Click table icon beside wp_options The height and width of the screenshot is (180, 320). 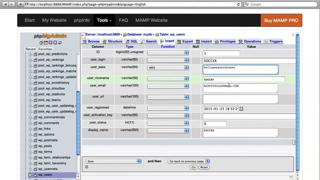point(35,134)
